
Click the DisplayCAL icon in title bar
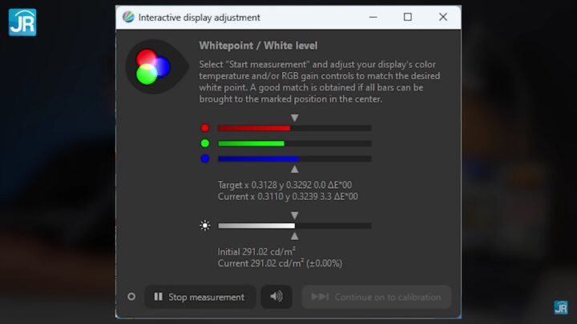(128, 18)
